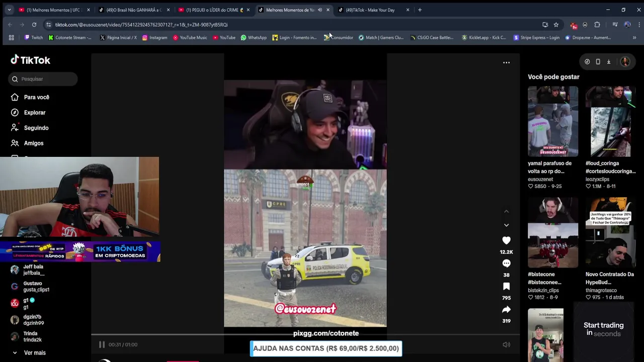Click the bistekzin_clips creator name

(543, 291)
